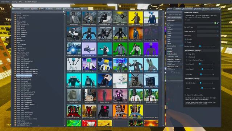Spawn the Laserman Titan icon
The image size is (232, 131).
coord(136,49)
